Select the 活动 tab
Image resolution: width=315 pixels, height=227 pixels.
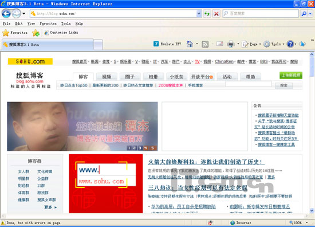pyautogui.click(x=227, y=77)
